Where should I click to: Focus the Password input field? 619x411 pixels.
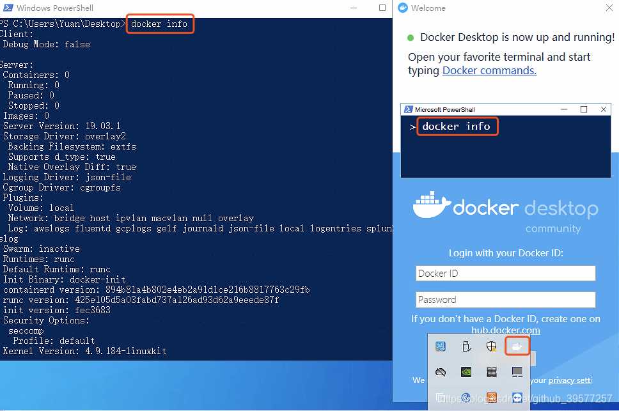[505, 300]
